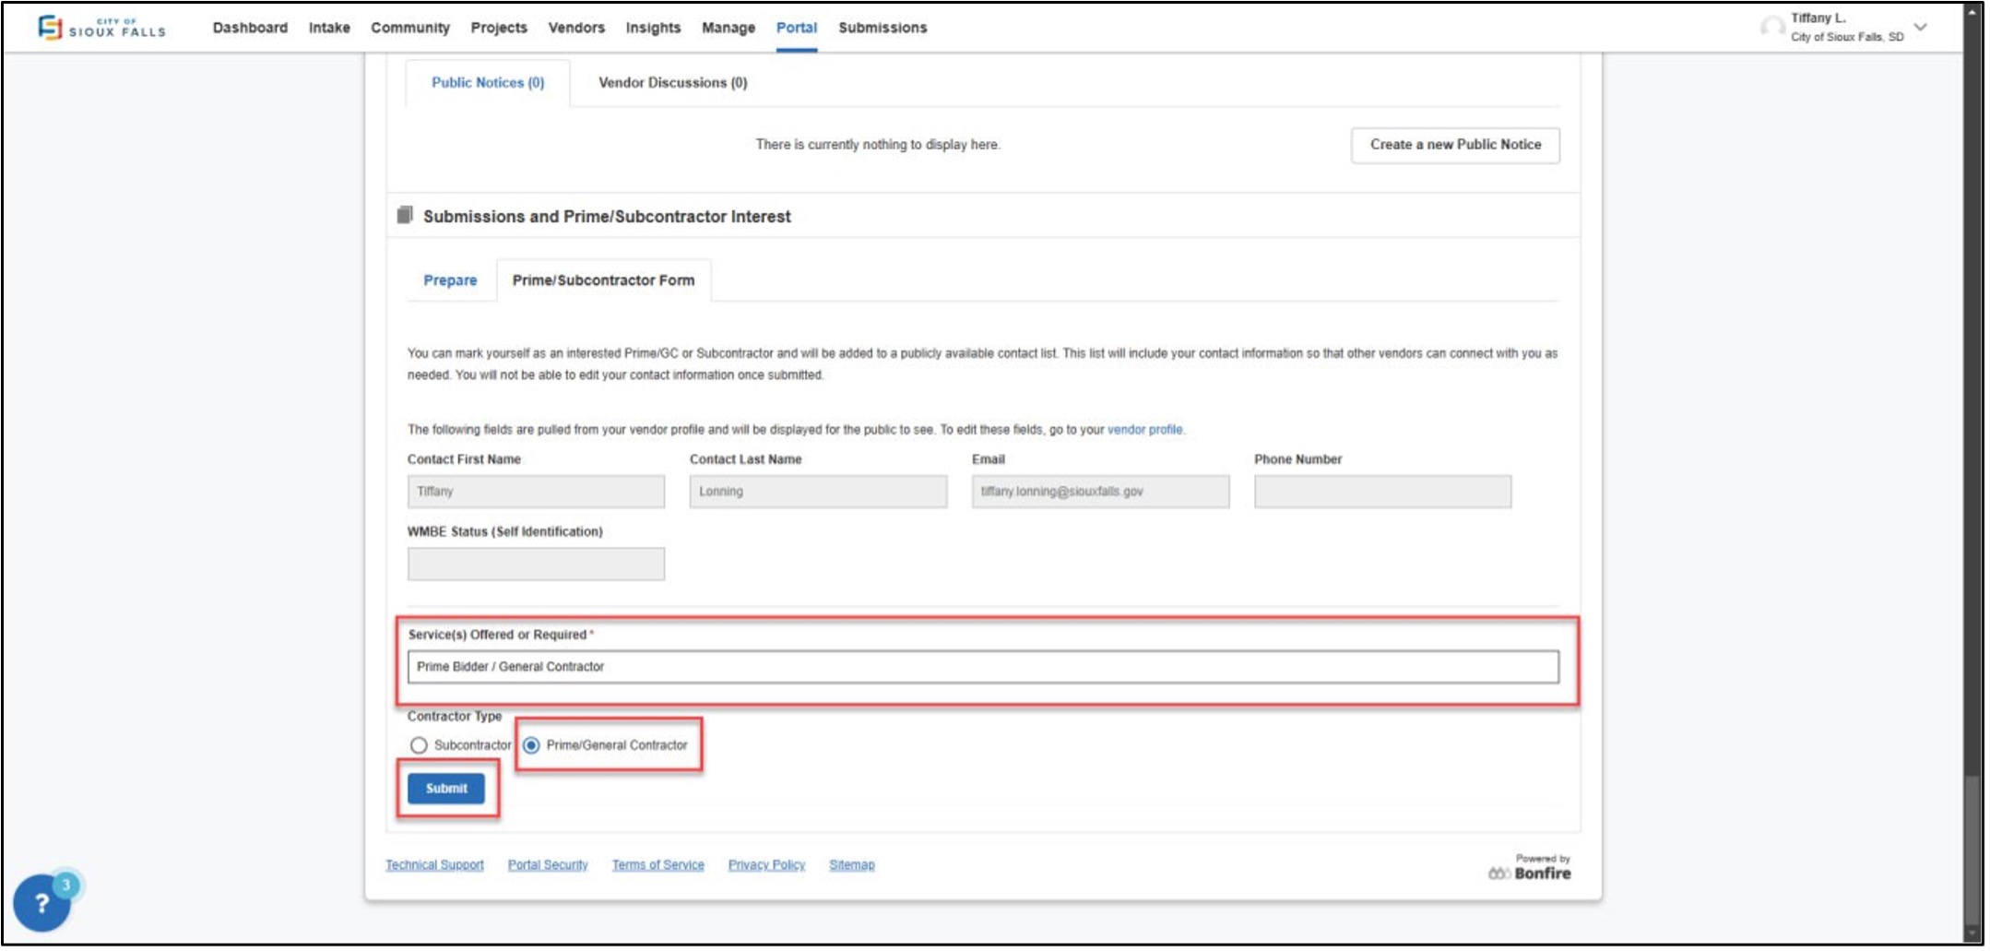
Task: Select the Subcontractor radio button
Action: click(x=419, y=745)
